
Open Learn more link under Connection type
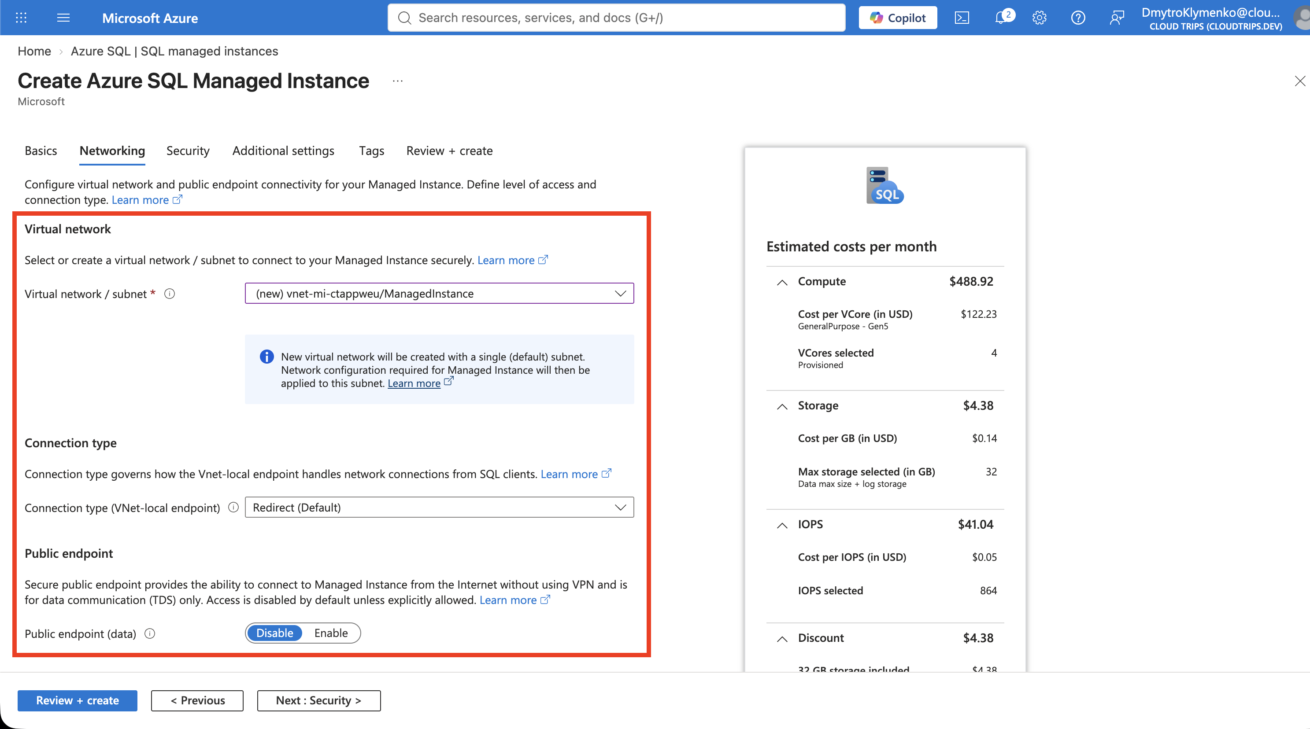569,474
